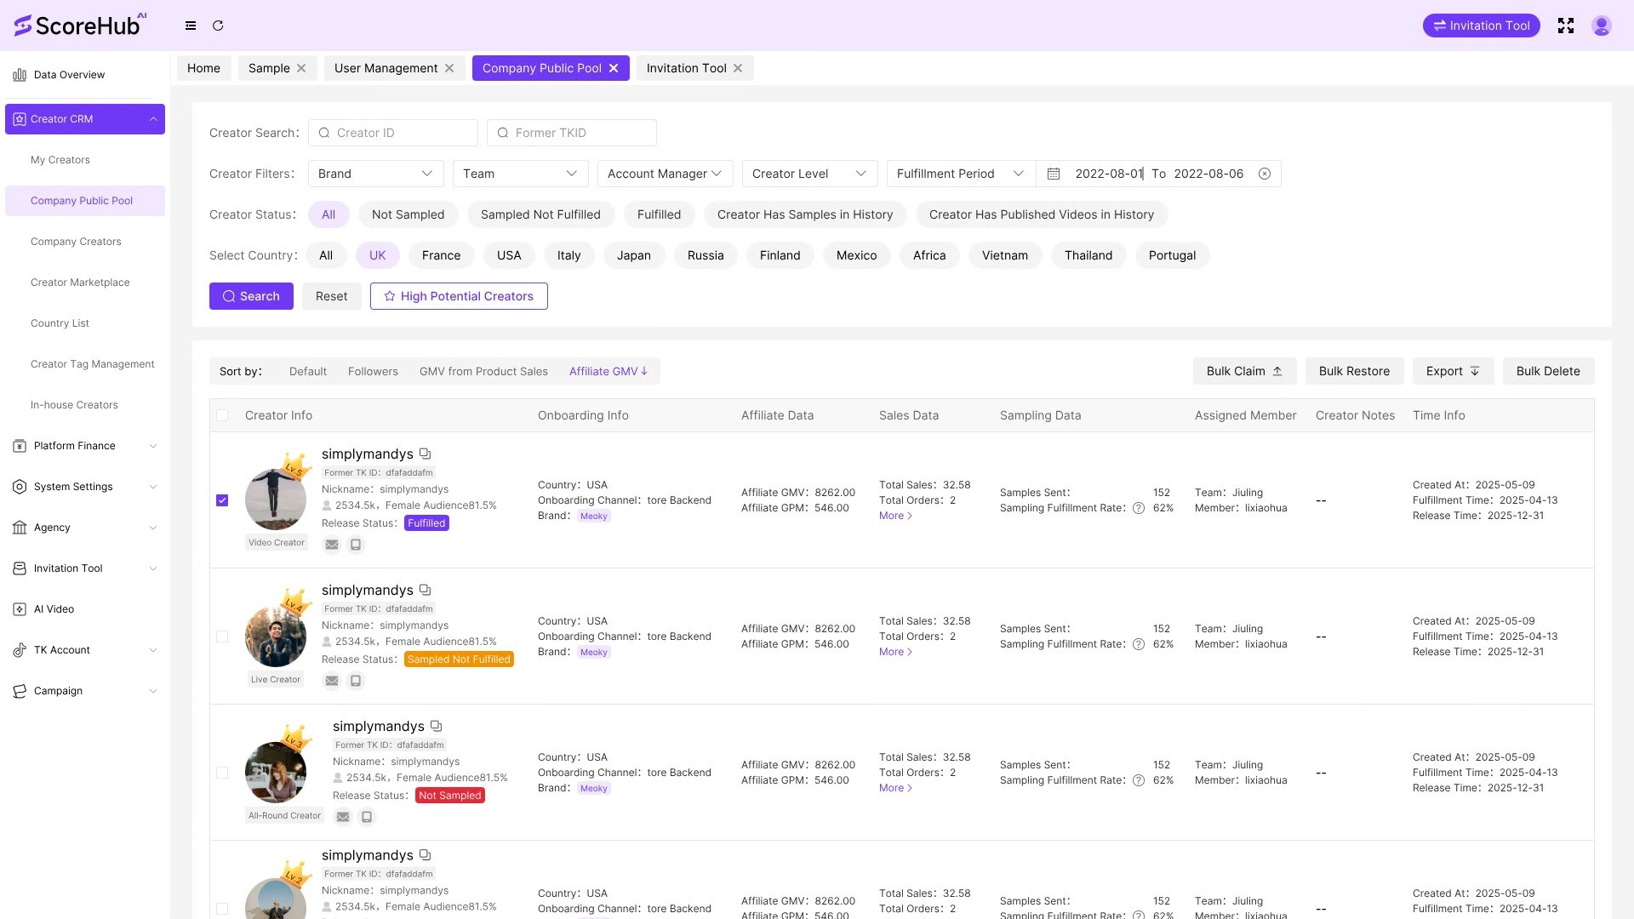
Task: Click the ScoreHub logo
Action: point(80,25)
